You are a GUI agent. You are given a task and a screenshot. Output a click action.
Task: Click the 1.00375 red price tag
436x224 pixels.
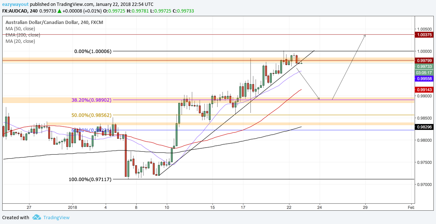point(425,35)
